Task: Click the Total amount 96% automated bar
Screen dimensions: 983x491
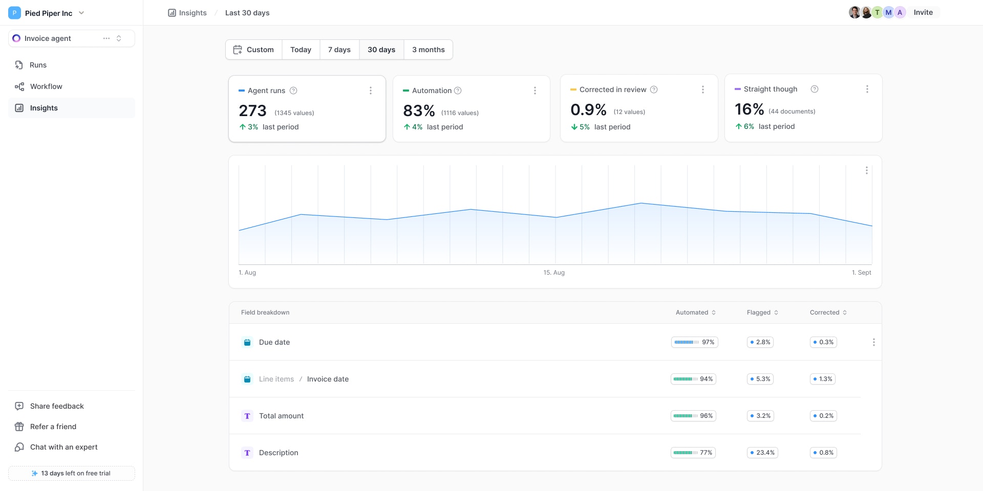Action: pos(693,416)
